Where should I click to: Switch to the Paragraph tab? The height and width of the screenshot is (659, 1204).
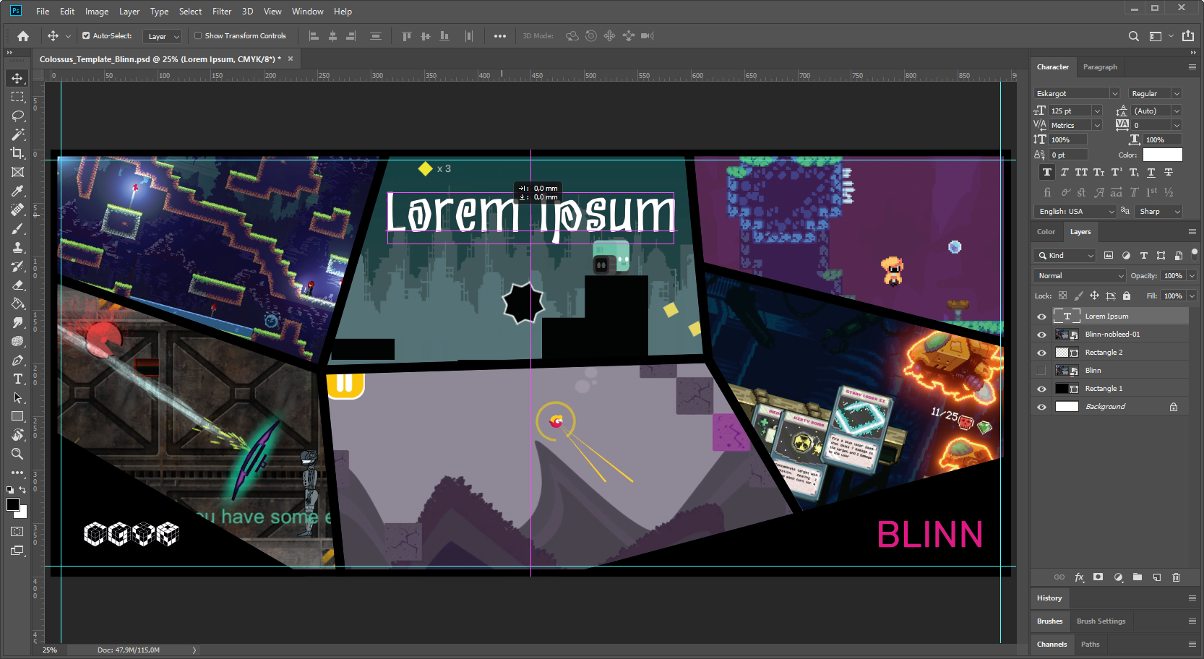1100,67
